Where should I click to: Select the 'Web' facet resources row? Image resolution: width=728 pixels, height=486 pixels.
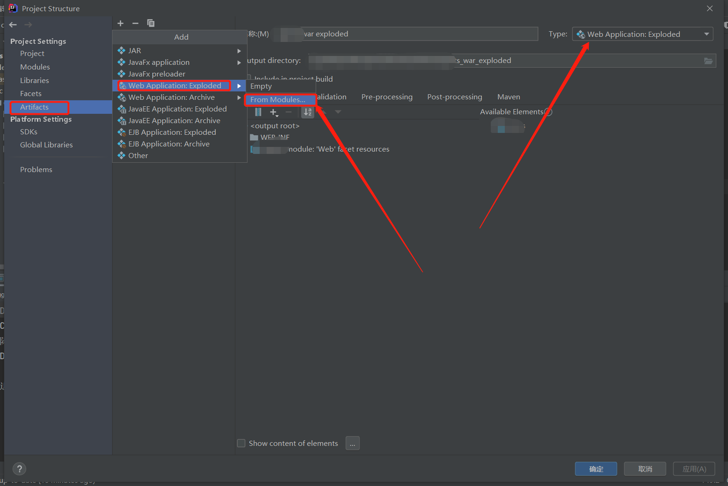pos(320,149)
